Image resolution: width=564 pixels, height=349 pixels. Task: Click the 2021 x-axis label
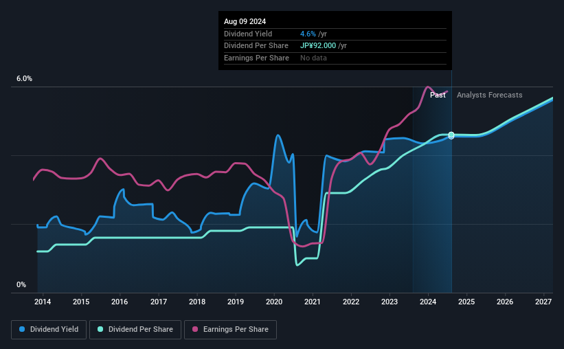tap(312, 302)
